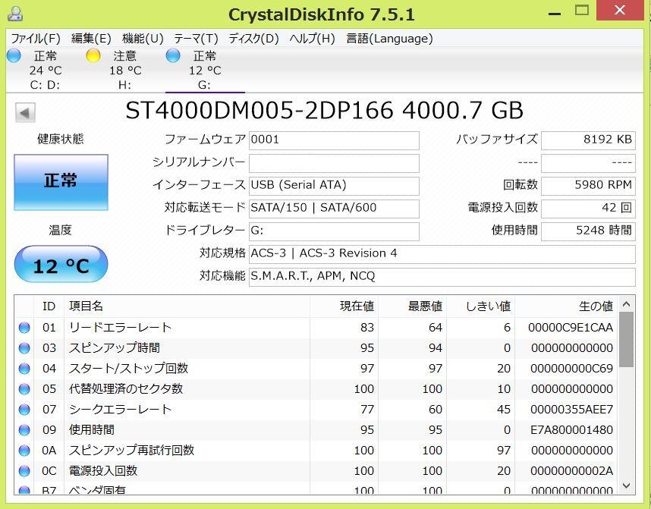Select the yellow caution icon for drive H:

point(93,55)
